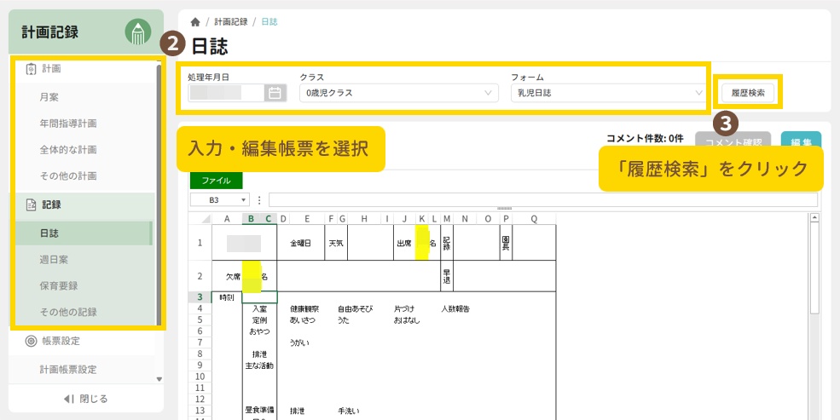Screen dimensions: 840x420
Task: Open 週日案 from the sidebar menu
Action: (55, 258)
